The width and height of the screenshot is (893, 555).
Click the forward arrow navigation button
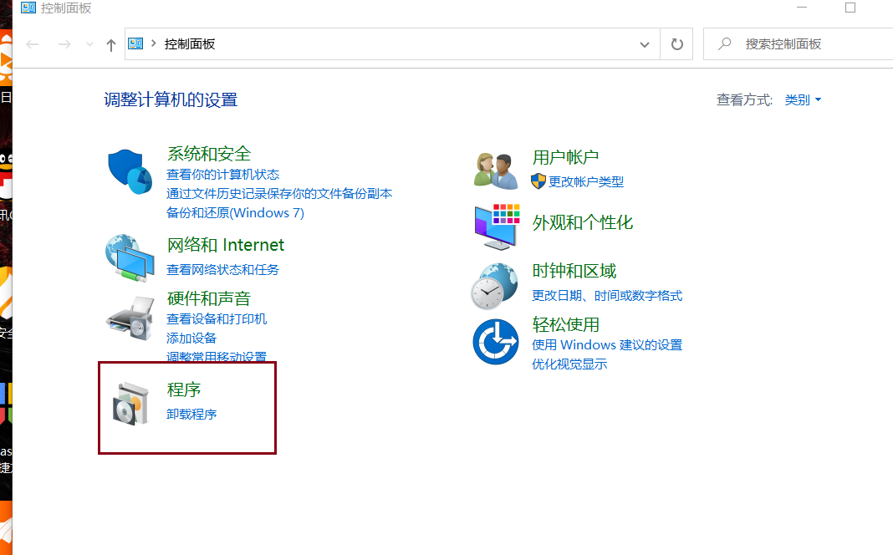pos(64,44)
